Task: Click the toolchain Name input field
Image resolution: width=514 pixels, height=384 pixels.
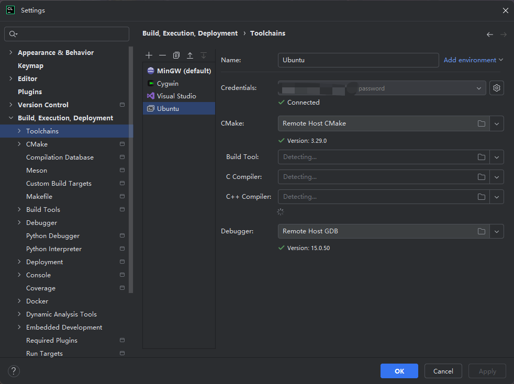Action: pyautogui.click(x=358, y=60)
